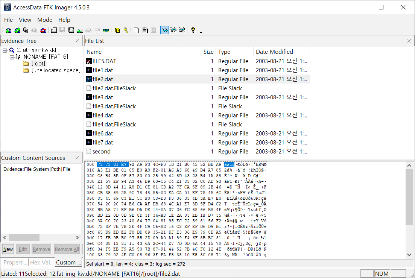Click hex viewer scroll up arrow
The width and height of the screenshot is (415, 278).
point(409,165)
